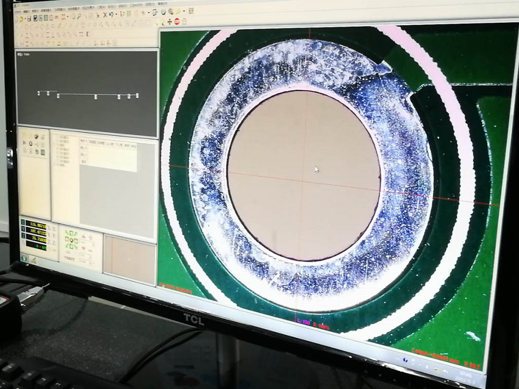This screenshot has width=519, height=389.
Task: Click the scissors Cut icon
Action: tap(98, 15)
